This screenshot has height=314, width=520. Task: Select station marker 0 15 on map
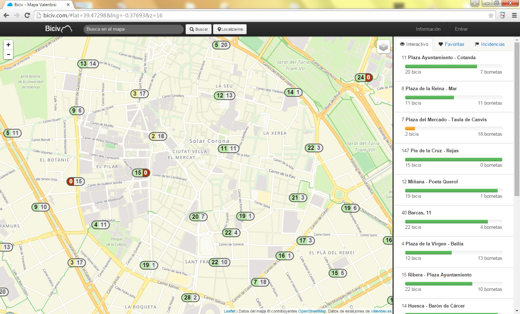click(x=75, y=182)
